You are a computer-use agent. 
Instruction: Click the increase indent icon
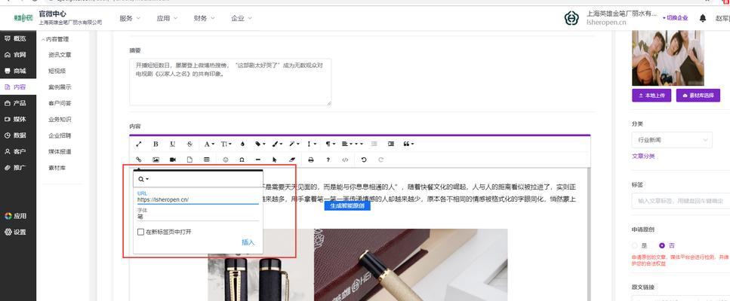point(390,144)
